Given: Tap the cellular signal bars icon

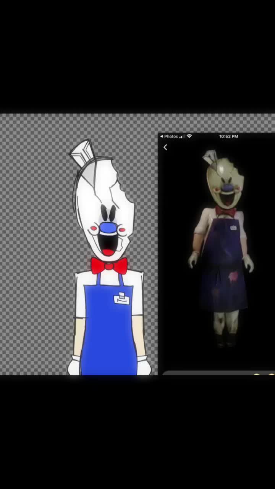Looking at the screenshot, I should tap(182, 136).
